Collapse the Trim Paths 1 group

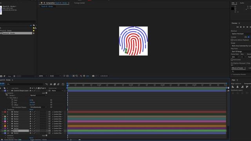pyautogui.click(x=8, y=98)
